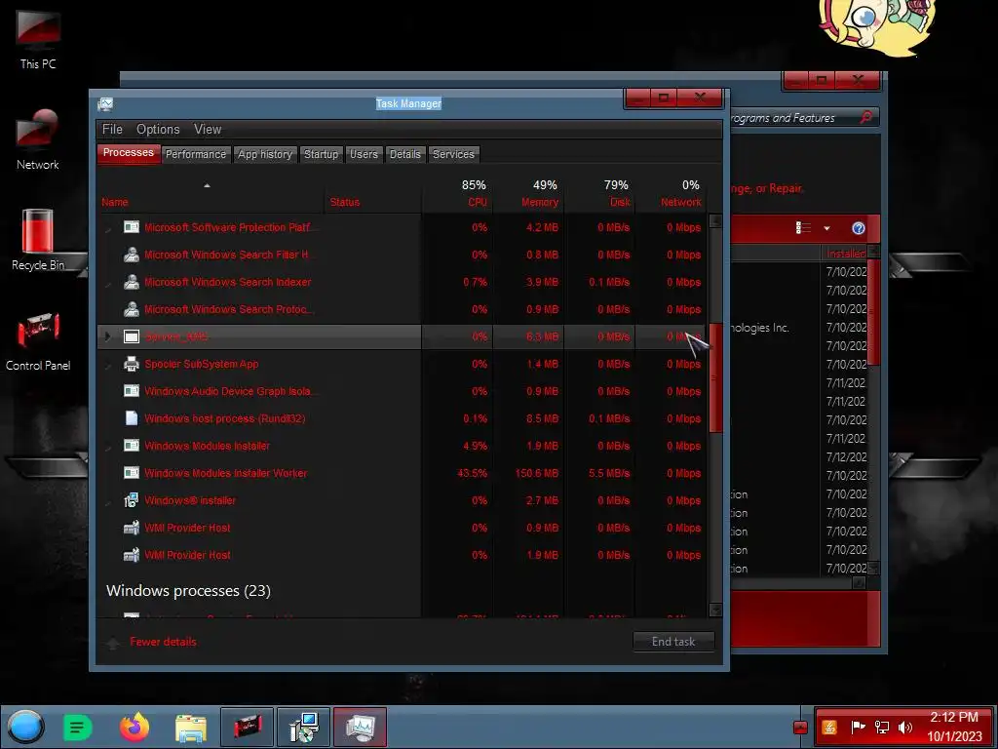998x749 pixels.
Task: Open File Explorer from the taskbar
Action: pos(191,728)
